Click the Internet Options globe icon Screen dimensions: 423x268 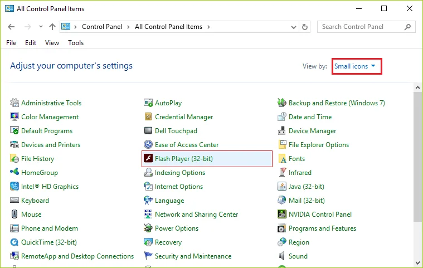click(x=148, y=186)
